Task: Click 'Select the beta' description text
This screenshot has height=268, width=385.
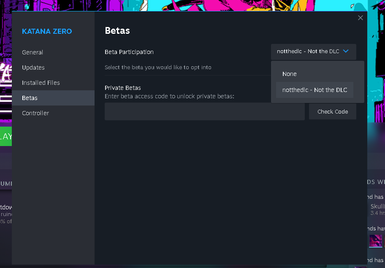Action: coord(158,67)
